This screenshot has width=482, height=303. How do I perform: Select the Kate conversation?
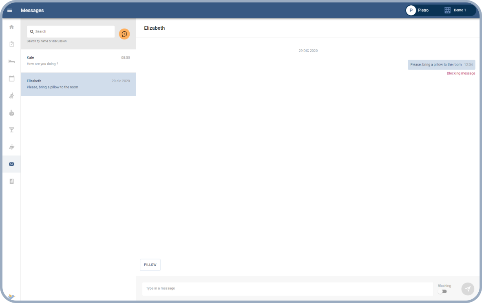(78, 61)
